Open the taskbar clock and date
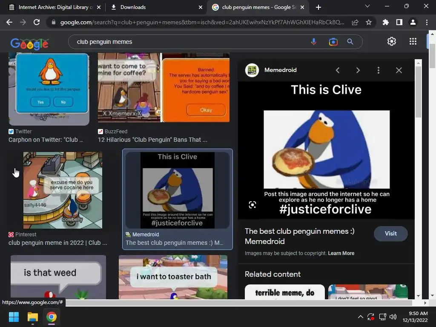Viewport: 436px width, 327px height. (416, 317)
